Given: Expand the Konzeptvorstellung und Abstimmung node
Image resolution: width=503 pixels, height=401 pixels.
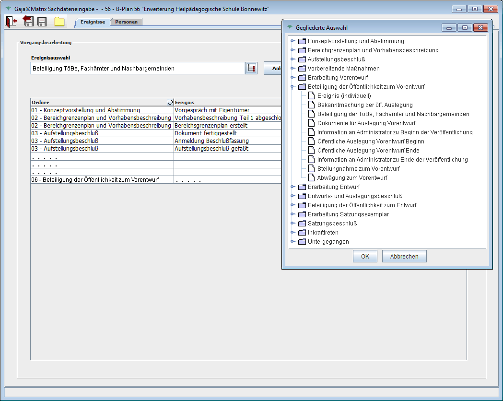Looking at the screenshot, I should pos(292,41).
